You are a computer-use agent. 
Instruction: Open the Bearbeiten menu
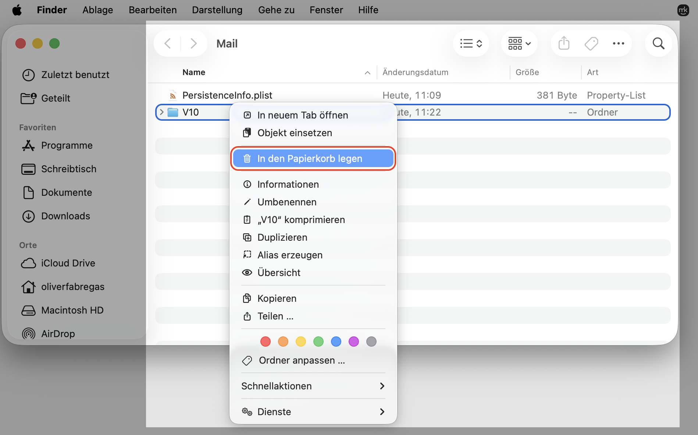(153, 10)
